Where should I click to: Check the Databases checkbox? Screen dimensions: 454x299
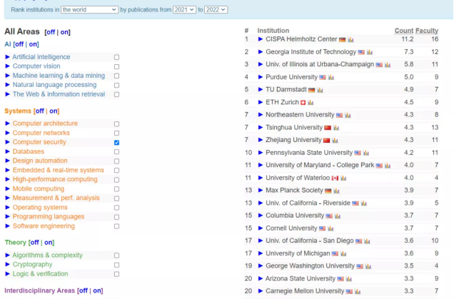pyautogui.click(x=116, y=152)
